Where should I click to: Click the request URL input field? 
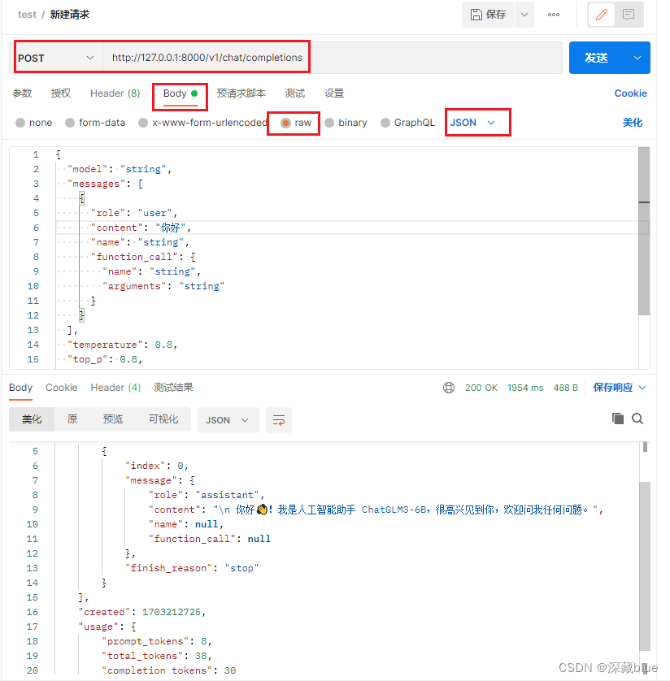[x=333, y=58]
